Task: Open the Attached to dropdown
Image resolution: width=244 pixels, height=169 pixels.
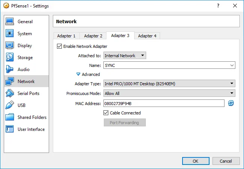Action: click(124, 56)
